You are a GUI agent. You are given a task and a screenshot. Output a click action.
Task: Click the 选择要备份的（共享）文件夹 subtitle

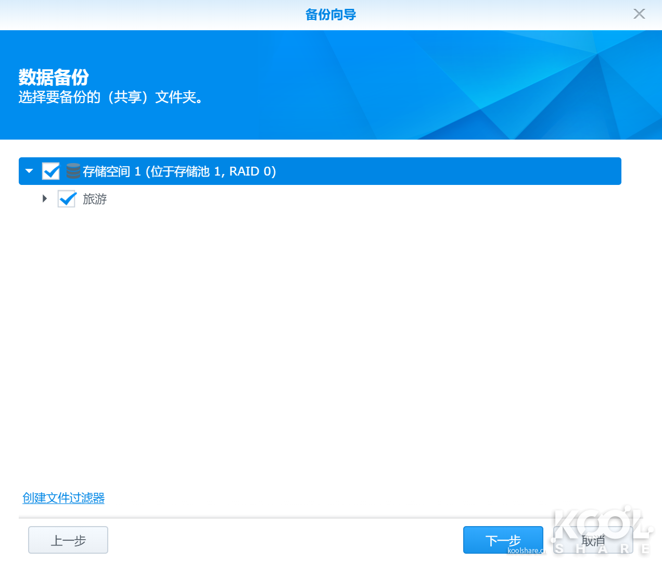110,97
